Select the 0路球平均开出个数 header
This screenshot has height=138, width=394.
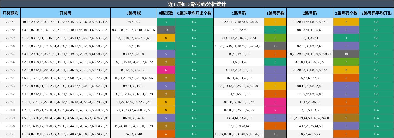(x=194, y=13)
